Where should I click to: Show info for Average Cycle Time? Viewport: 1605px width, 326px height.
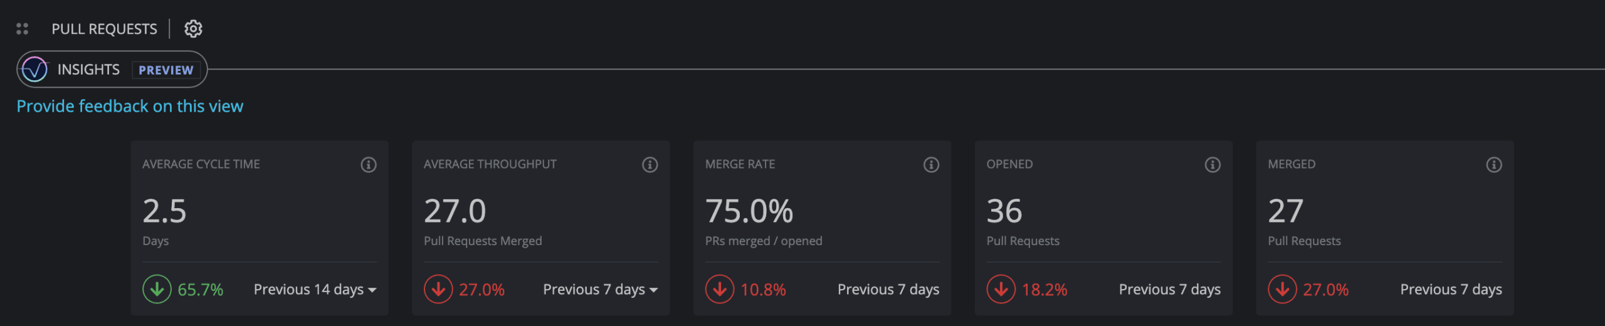tap(369, 164)
